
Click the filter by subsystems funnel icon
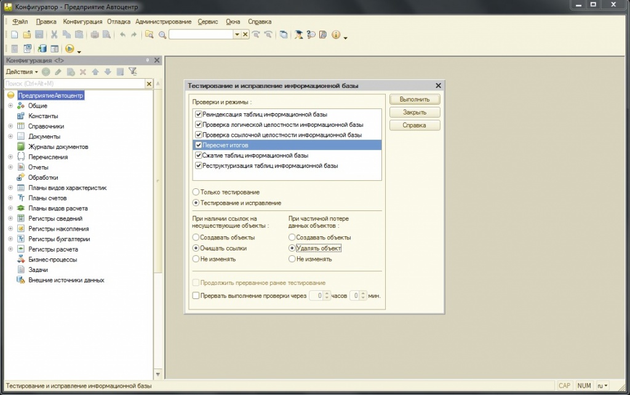click(133, 72)
